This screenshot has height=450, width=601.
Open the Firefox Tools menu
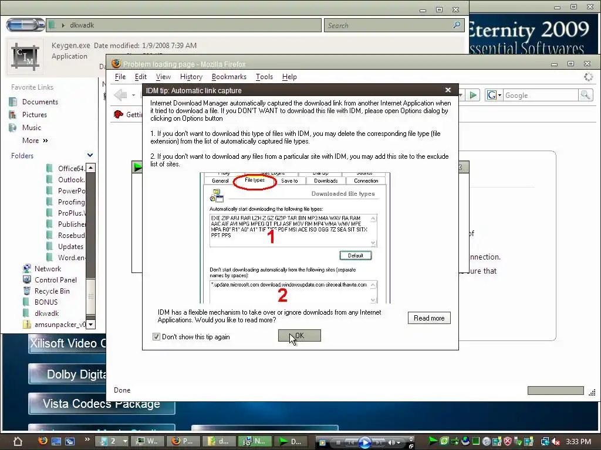265,77
